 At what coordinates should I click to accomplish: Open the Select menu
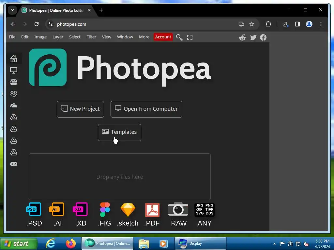click(75, 37)
